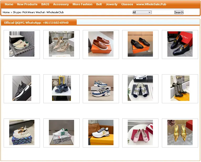Open beige slingback heels thumbnail

[x=61, y=44]
